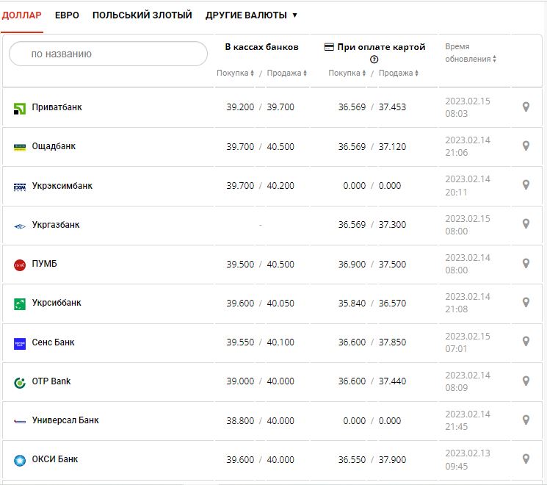The width and height of the screenshot is (547, 485).
Task: Click the Сенс Банк logo icon
Action: (20, 343)
